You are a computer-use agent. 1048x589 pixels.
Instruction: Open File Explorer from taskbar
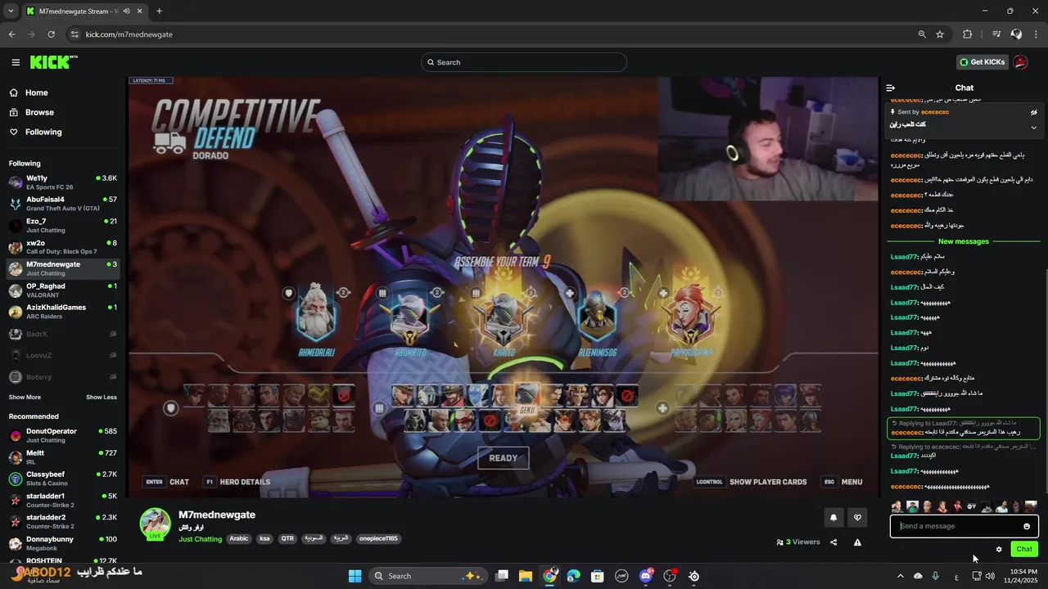tap(526, 576)
